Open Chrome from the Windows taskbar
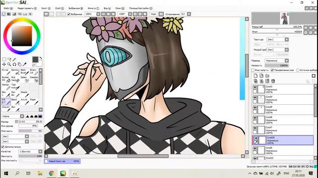This screenshot has width=318, height=178. coord(52,173)
